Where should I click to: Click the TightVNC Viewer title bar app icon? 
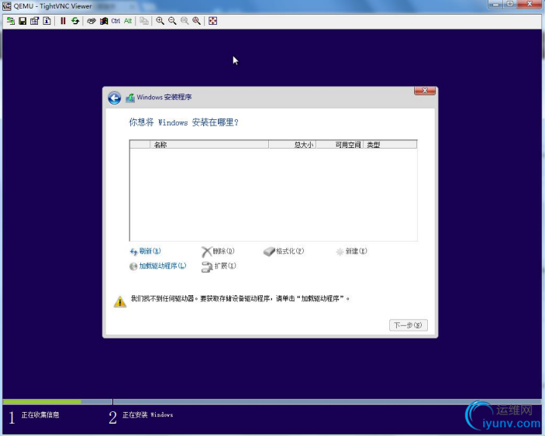7,6
